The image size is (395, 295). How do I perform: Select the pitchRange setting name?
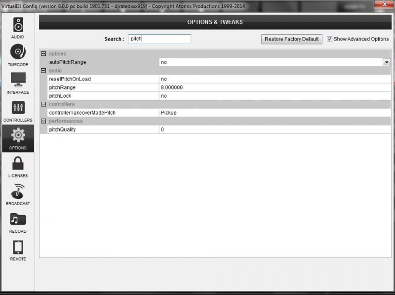62,87
